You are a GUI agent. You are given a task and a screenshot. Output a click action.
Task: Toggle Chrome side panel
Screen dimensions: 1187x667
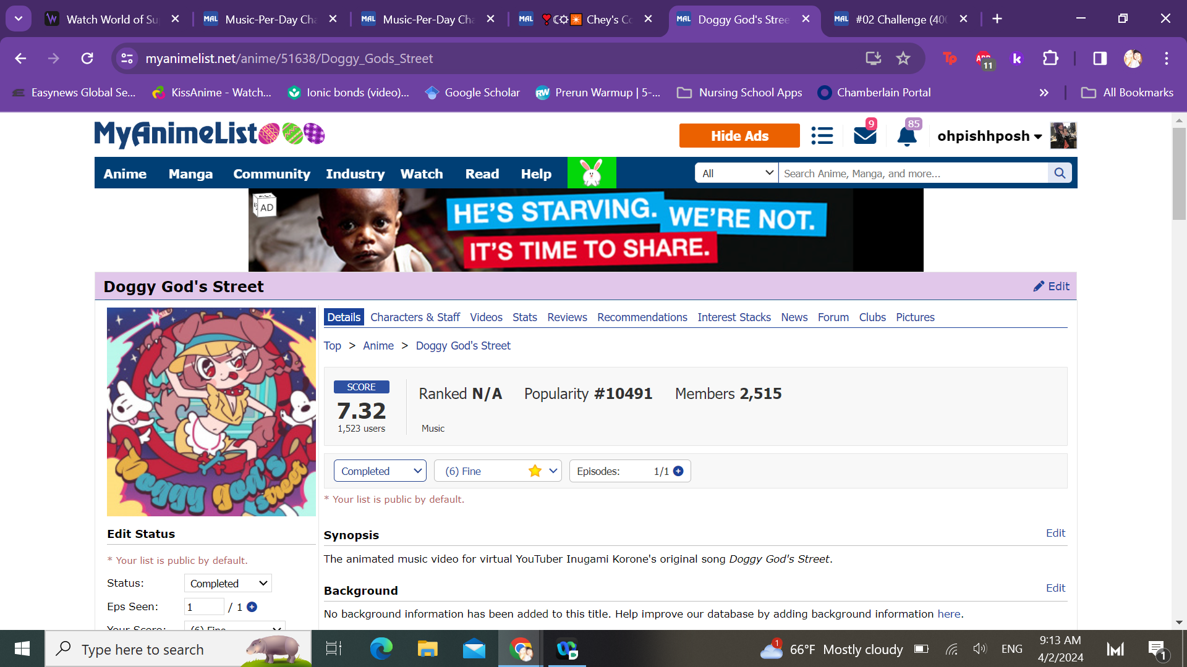tap(1100, 58)
